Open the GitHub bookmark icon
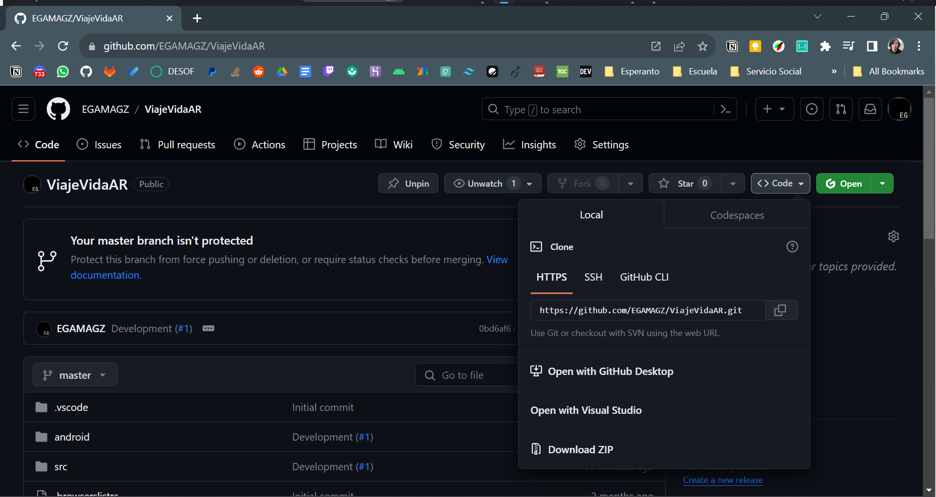The height and width of the screenshot is (497, 936). point(86,71)
